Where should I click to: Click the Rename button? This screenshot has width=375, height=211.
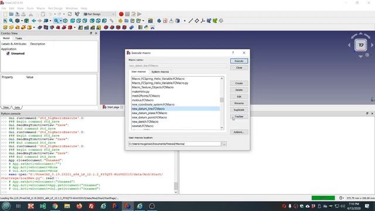coord(239,103)
